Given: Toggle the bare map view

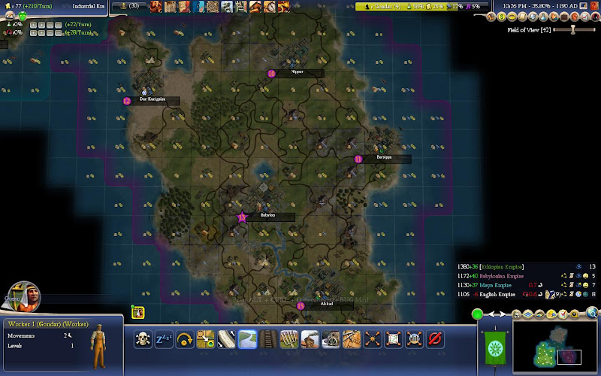Looking at the screenshot, I should click(539, 314).
